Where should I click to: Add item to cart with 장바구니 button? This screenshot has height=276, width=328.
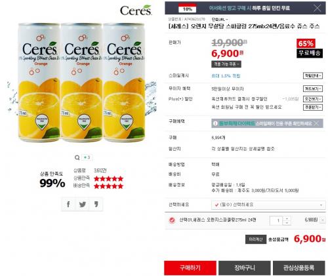[245, 267]
